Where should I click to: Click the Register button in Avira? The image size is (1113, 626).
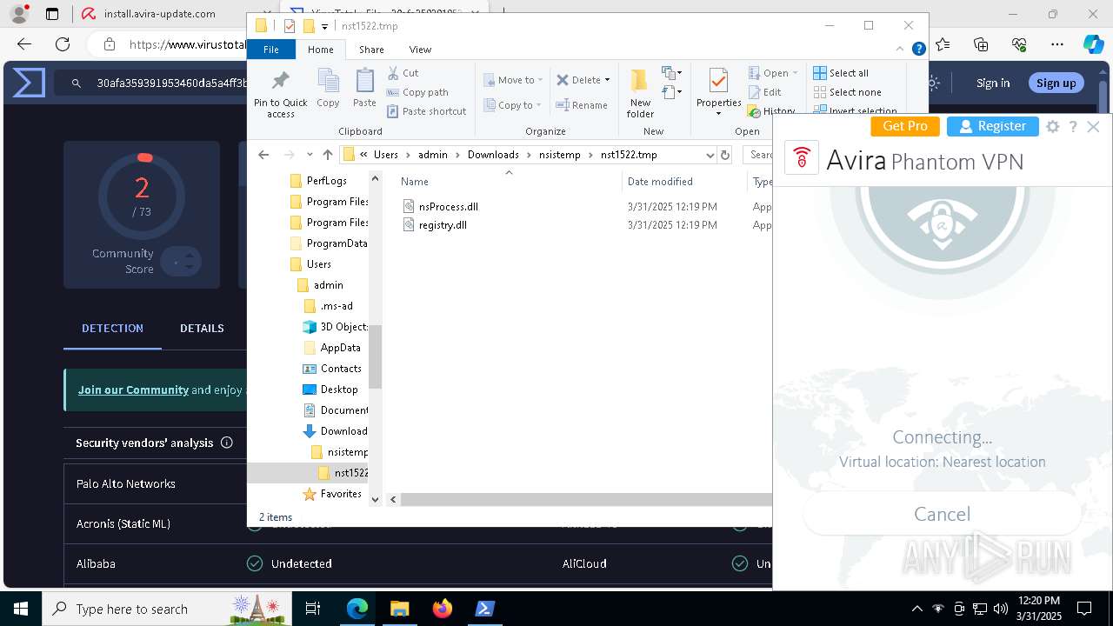[x=992, y=126]
